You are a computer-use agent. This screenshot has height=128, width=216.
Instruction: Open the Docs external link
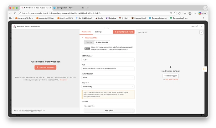[194, 27]
